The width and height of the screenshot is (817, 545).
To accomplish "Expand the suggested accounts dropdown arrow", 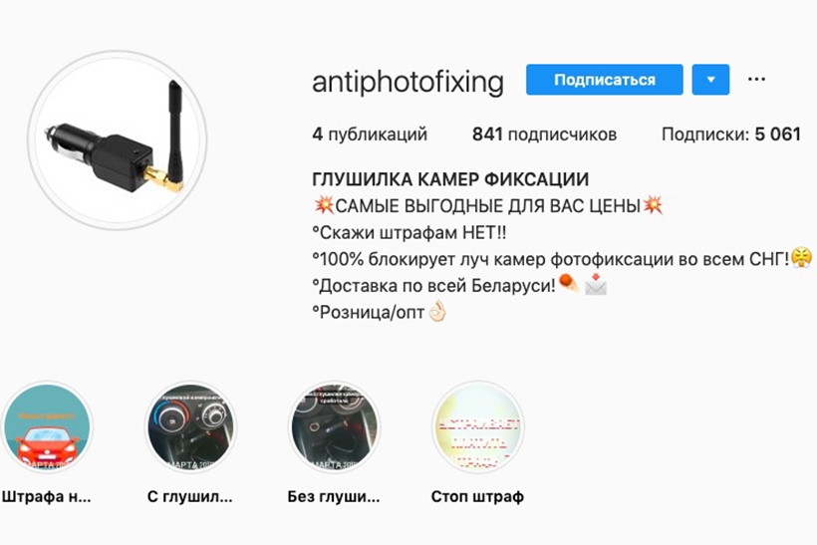I will pos(710,80).
